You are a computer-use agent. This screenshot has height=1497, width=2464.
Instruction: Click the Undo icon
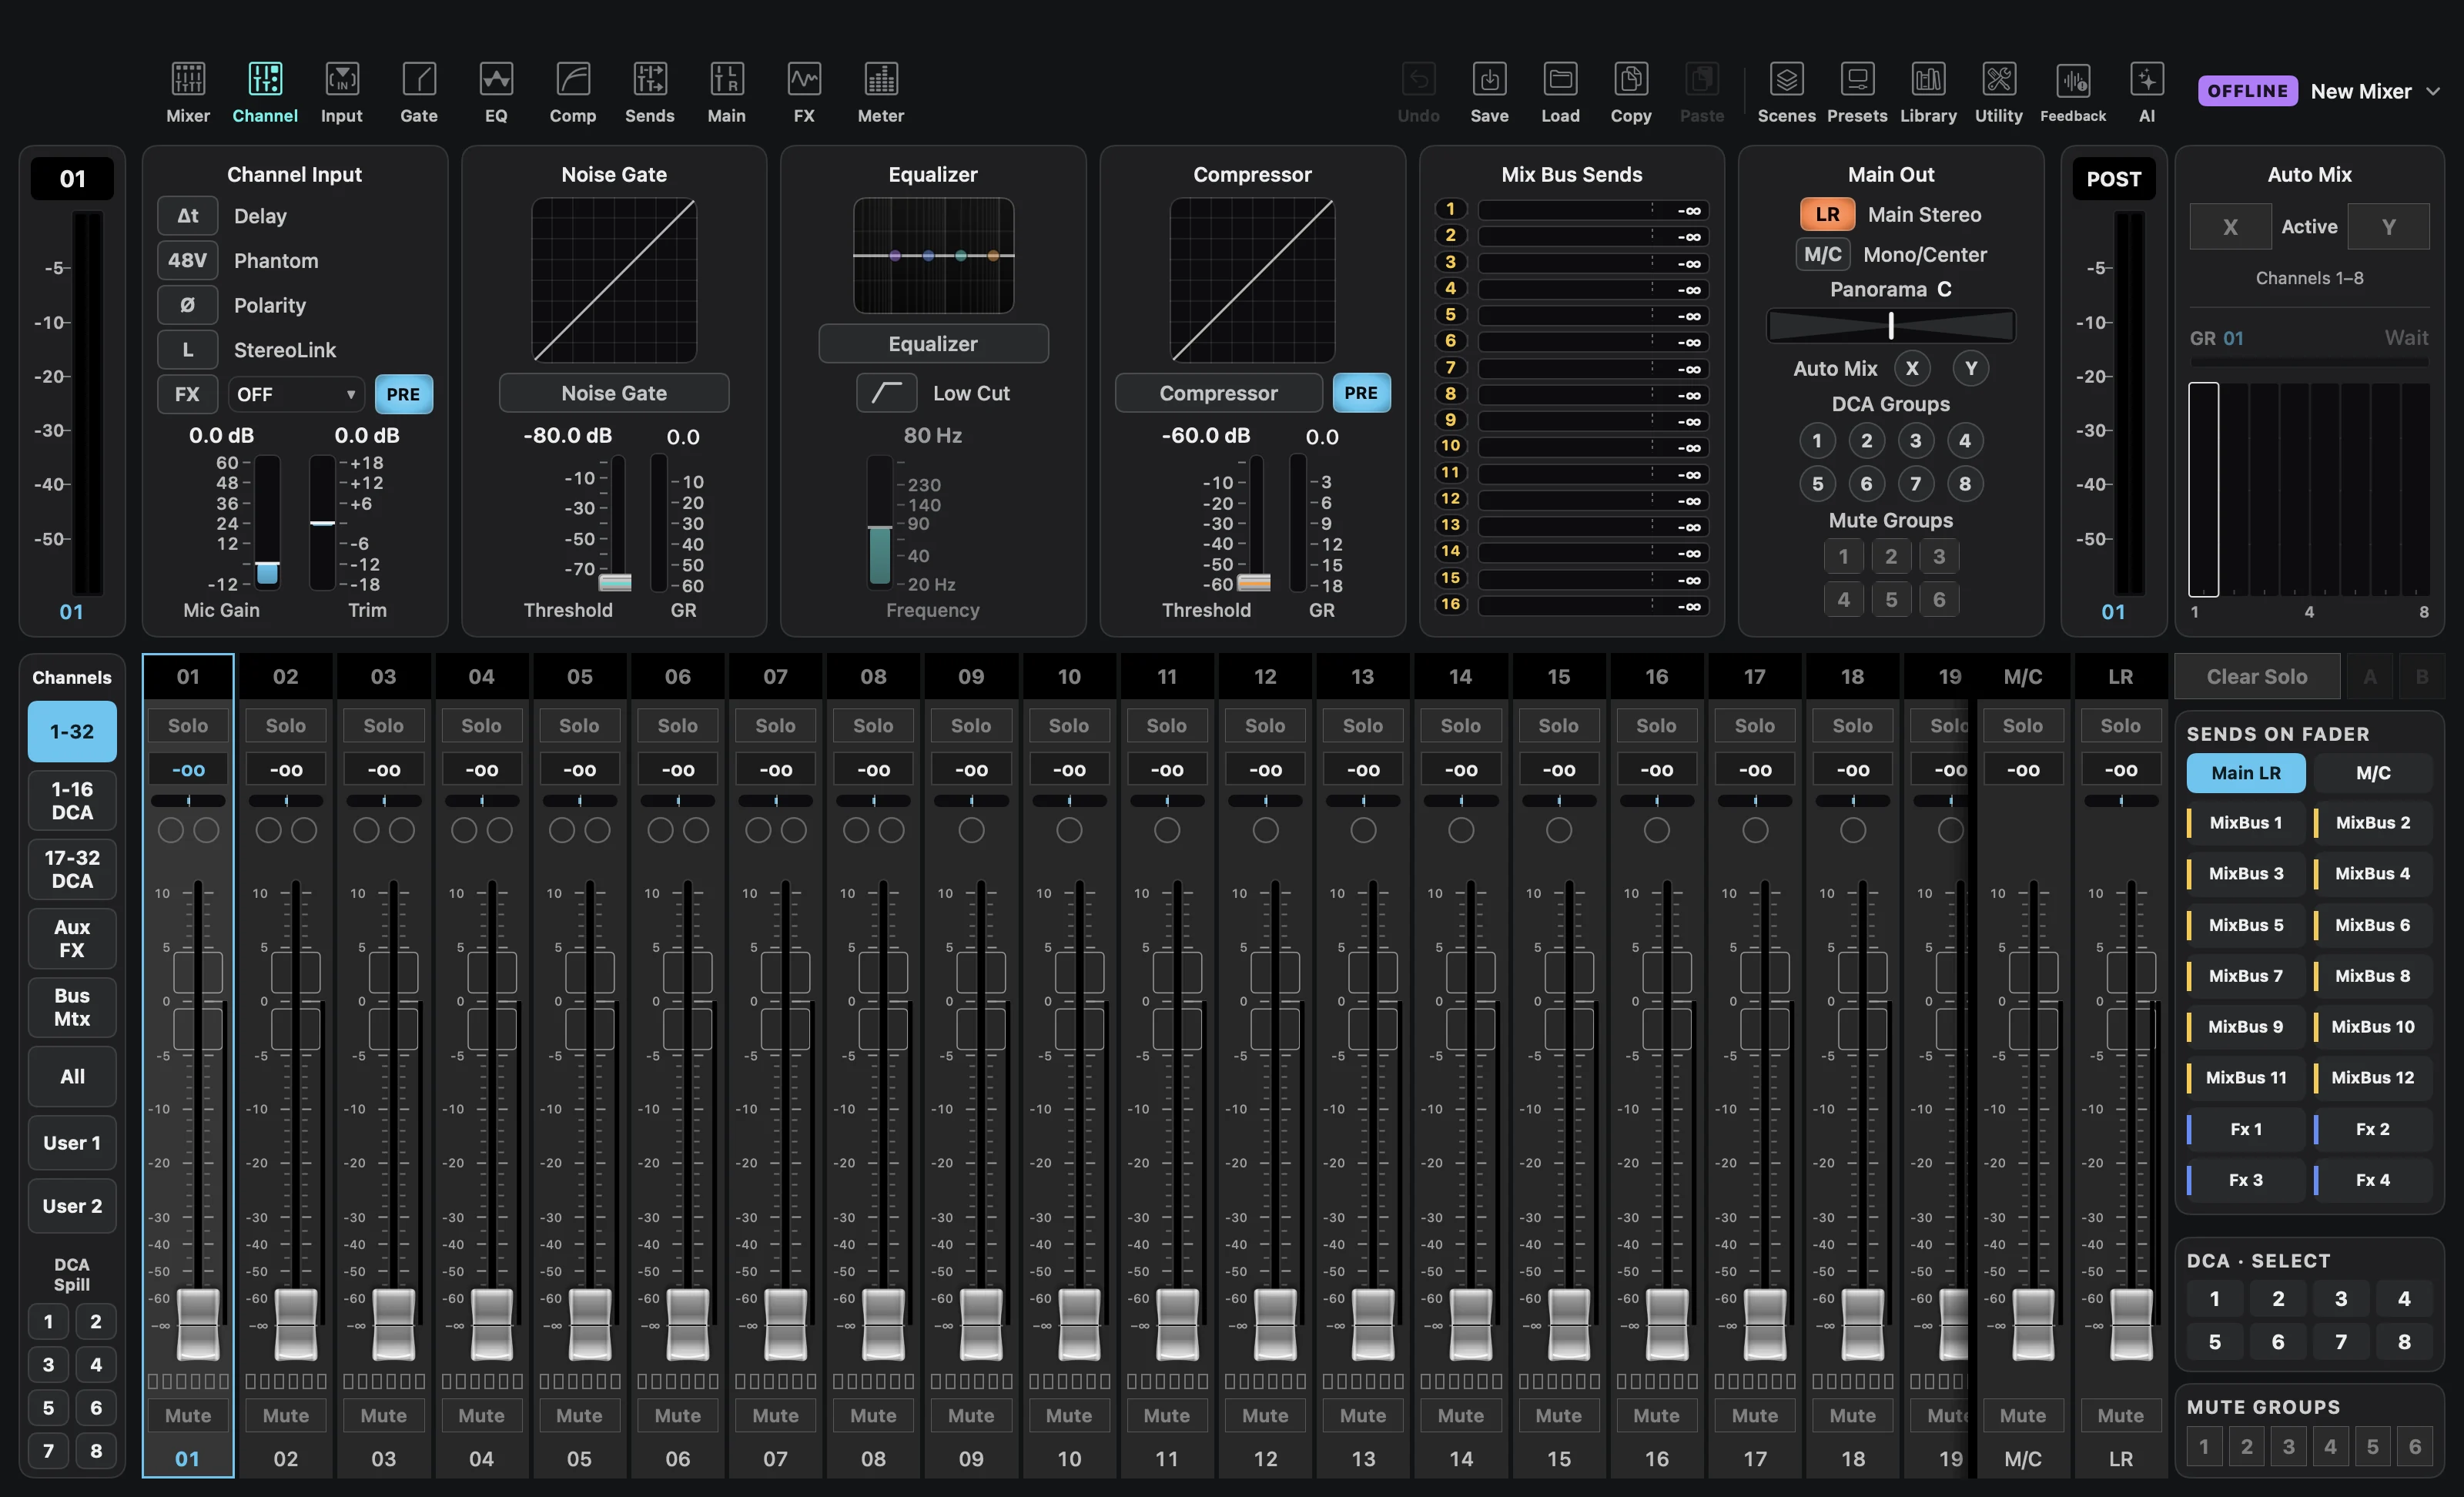1419,79
